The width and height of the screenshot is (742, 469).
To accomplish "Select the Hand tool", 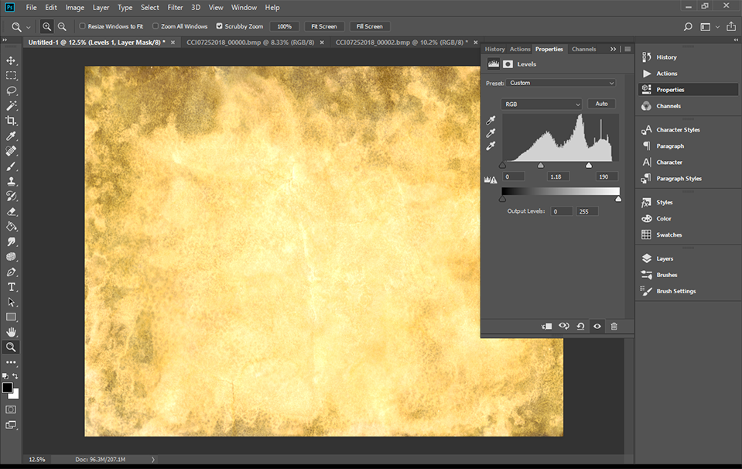I will [x=11, y=332].
